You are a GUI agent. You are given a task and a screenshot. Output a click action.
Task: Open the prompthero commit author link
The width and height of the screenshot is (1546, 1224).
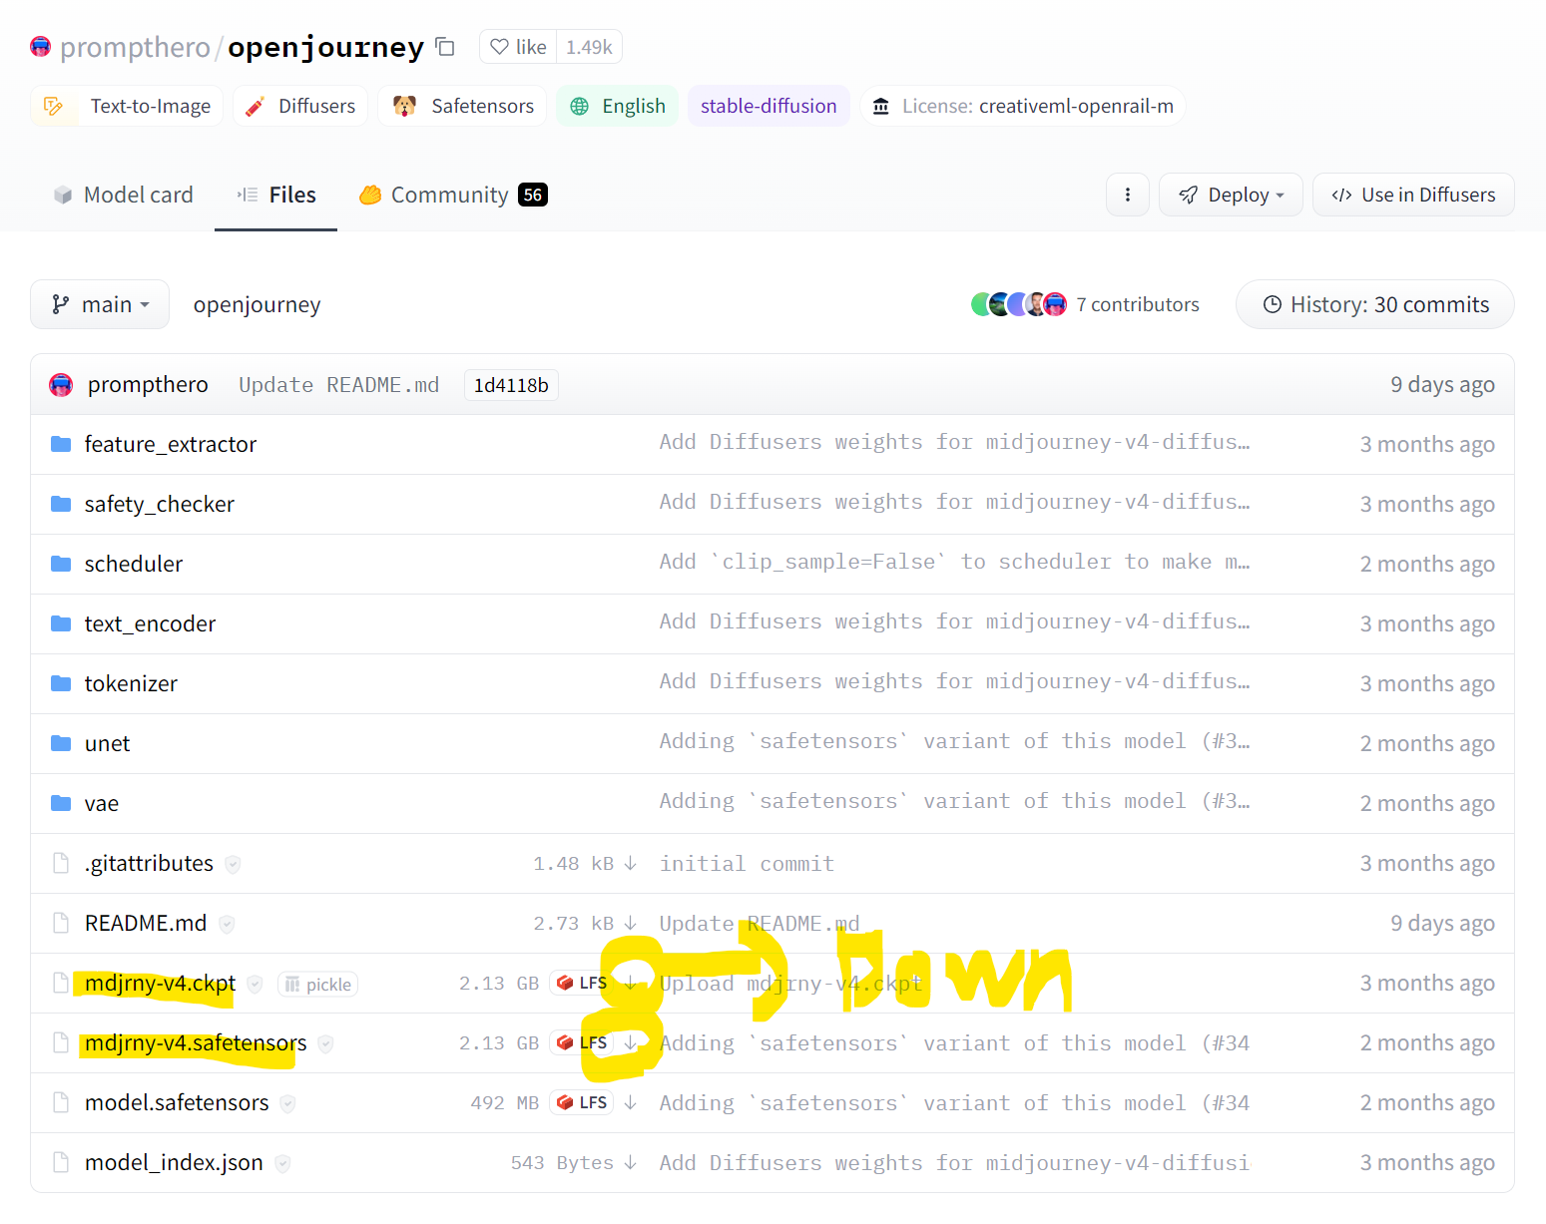(x=148, y=384)
